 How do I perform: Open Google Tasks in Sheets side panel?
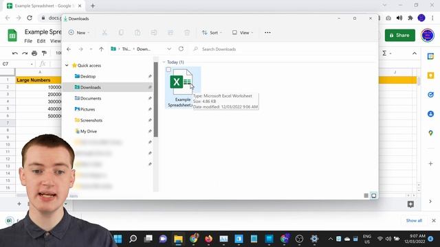click(x=430, y=95)
